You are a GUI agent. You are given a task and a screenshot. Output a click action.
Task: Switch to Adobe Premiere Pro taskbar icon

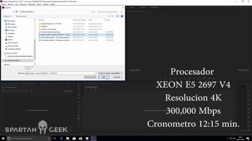(x=93, y=138)
